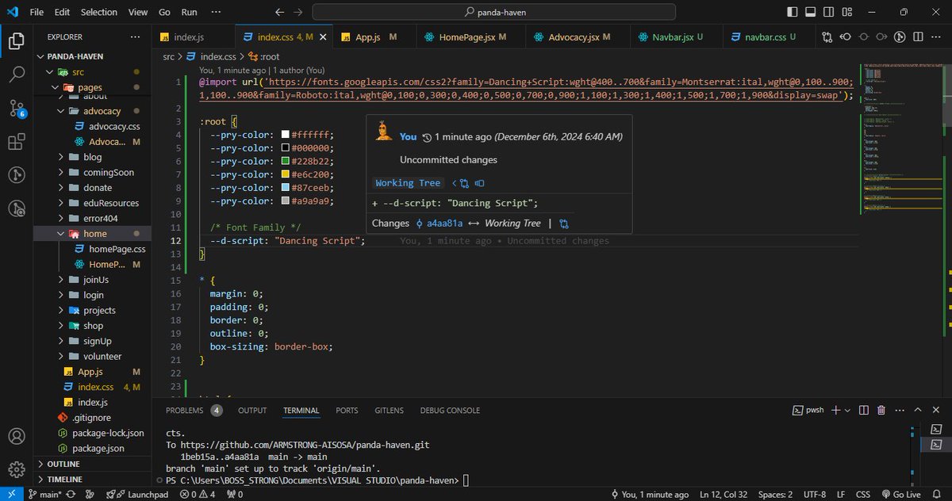Image resolution: width=952 pixels, height=501 pixels.
Task: Open the new terminal launch profile dropdown
Action: (x=847, y=410)
